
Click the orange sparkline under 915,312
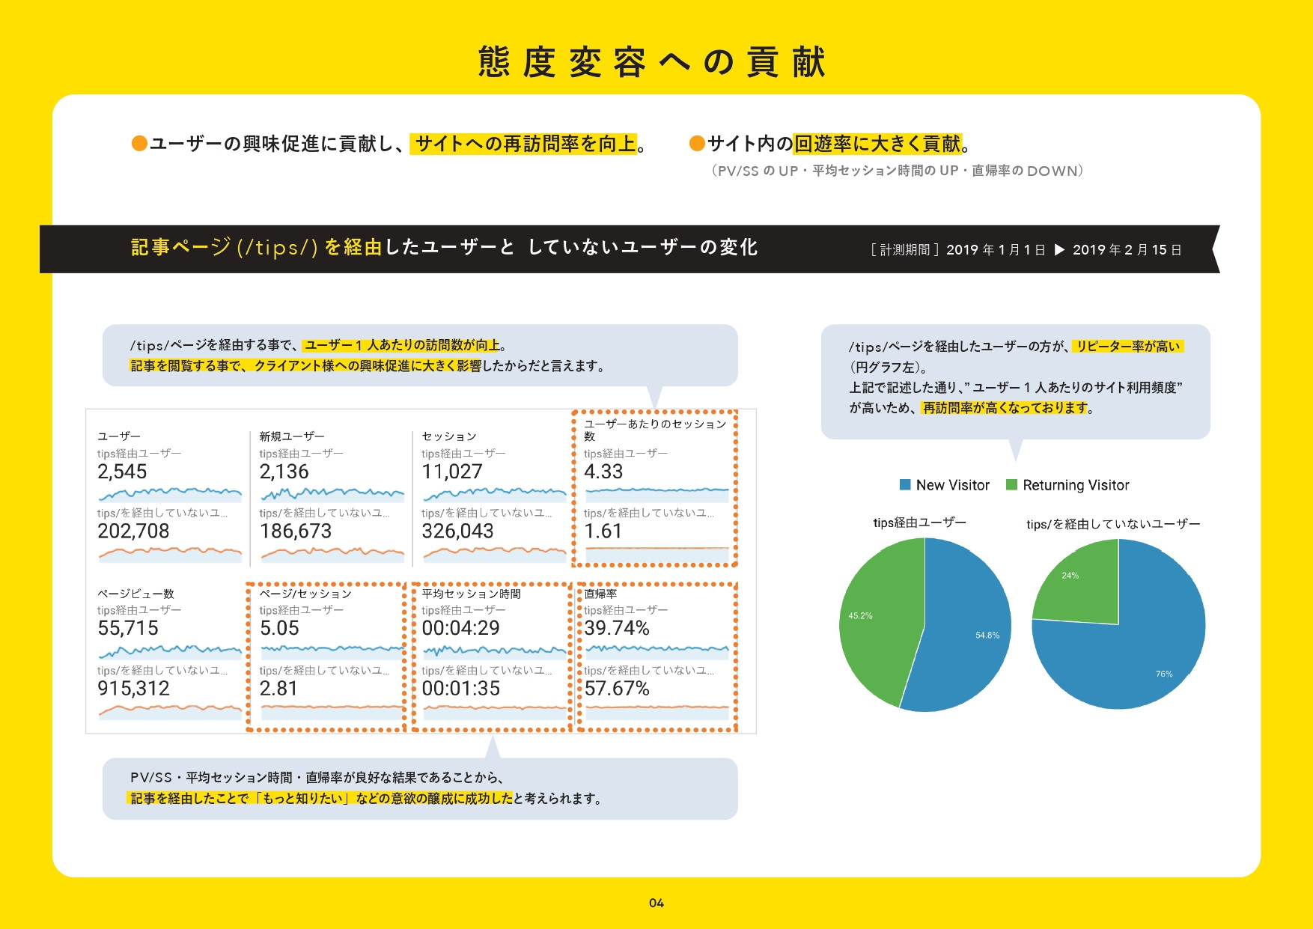coord(168,711)
